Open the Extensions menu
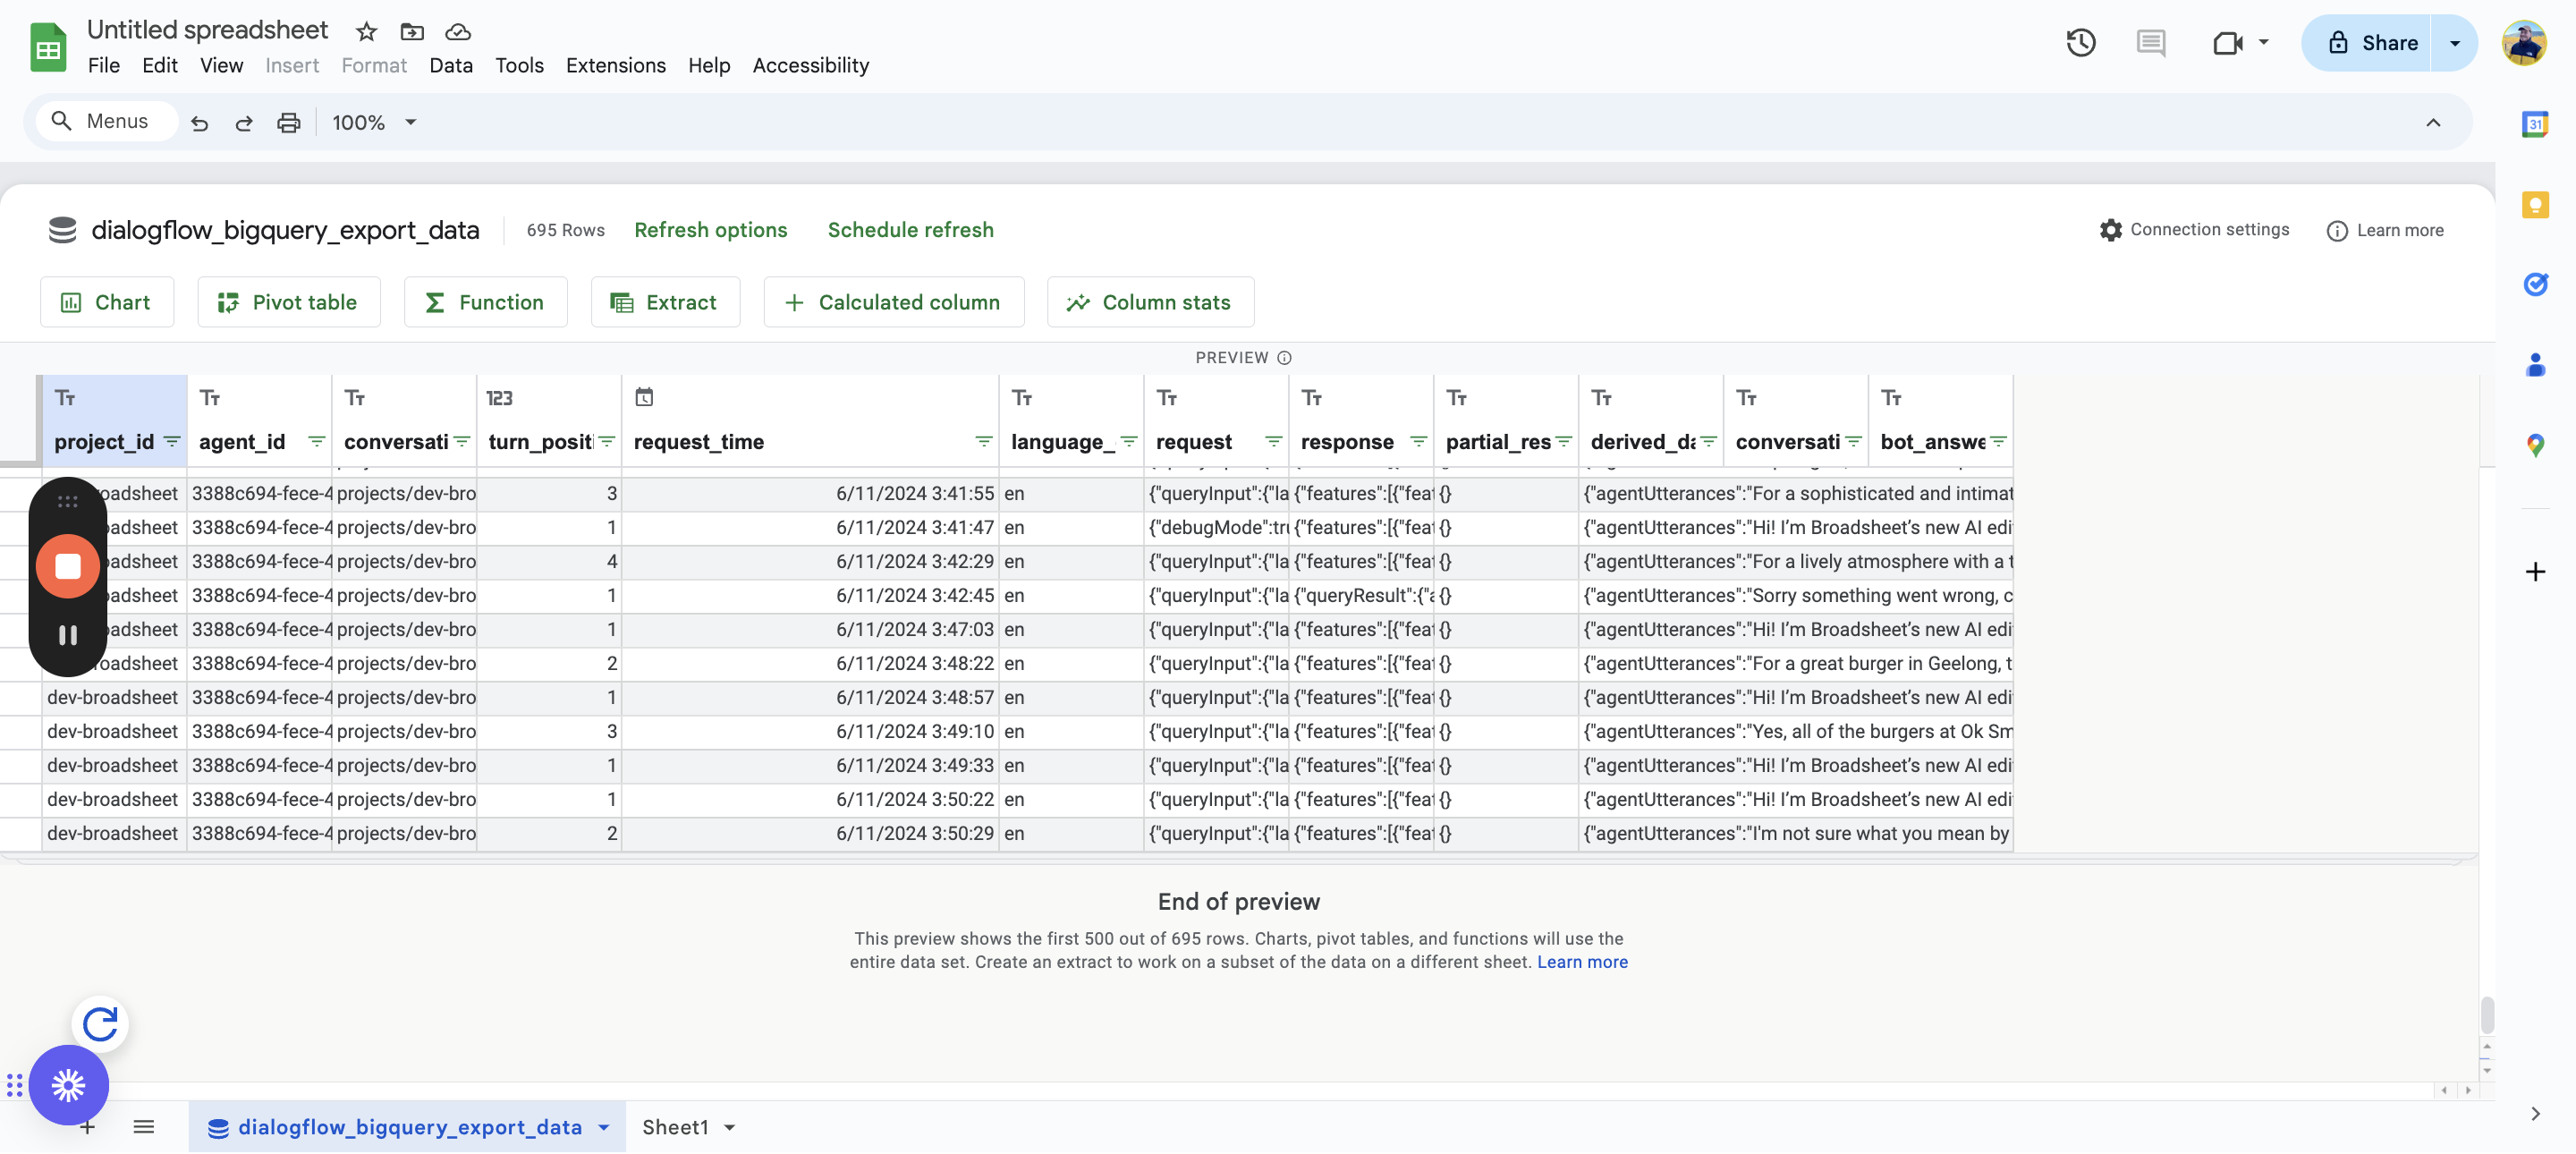 pyautogui.click(x=615, y=66)
